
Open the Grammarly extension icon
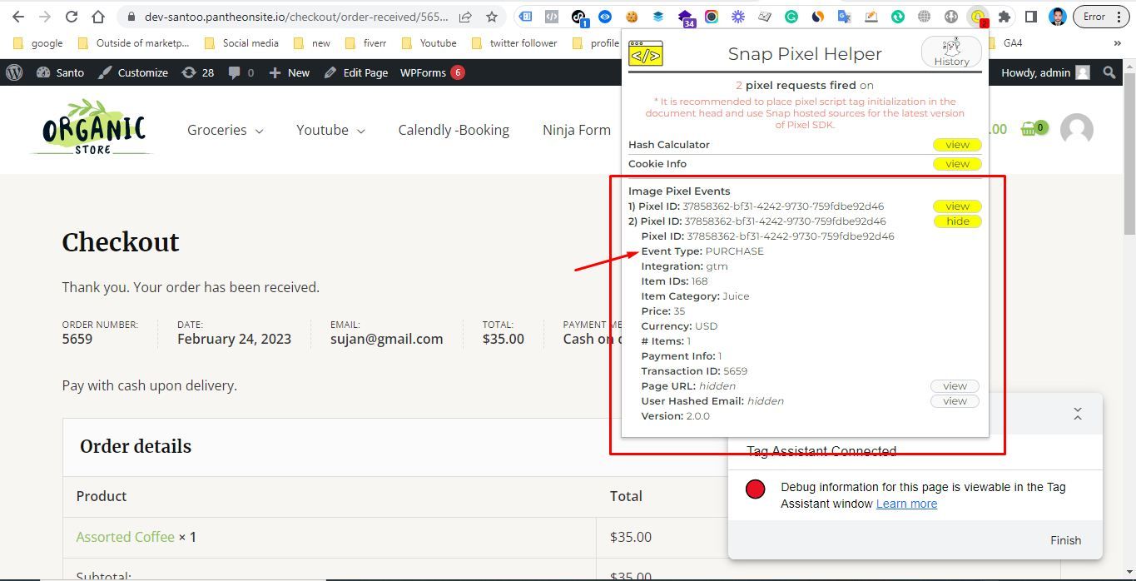[791, 17]
